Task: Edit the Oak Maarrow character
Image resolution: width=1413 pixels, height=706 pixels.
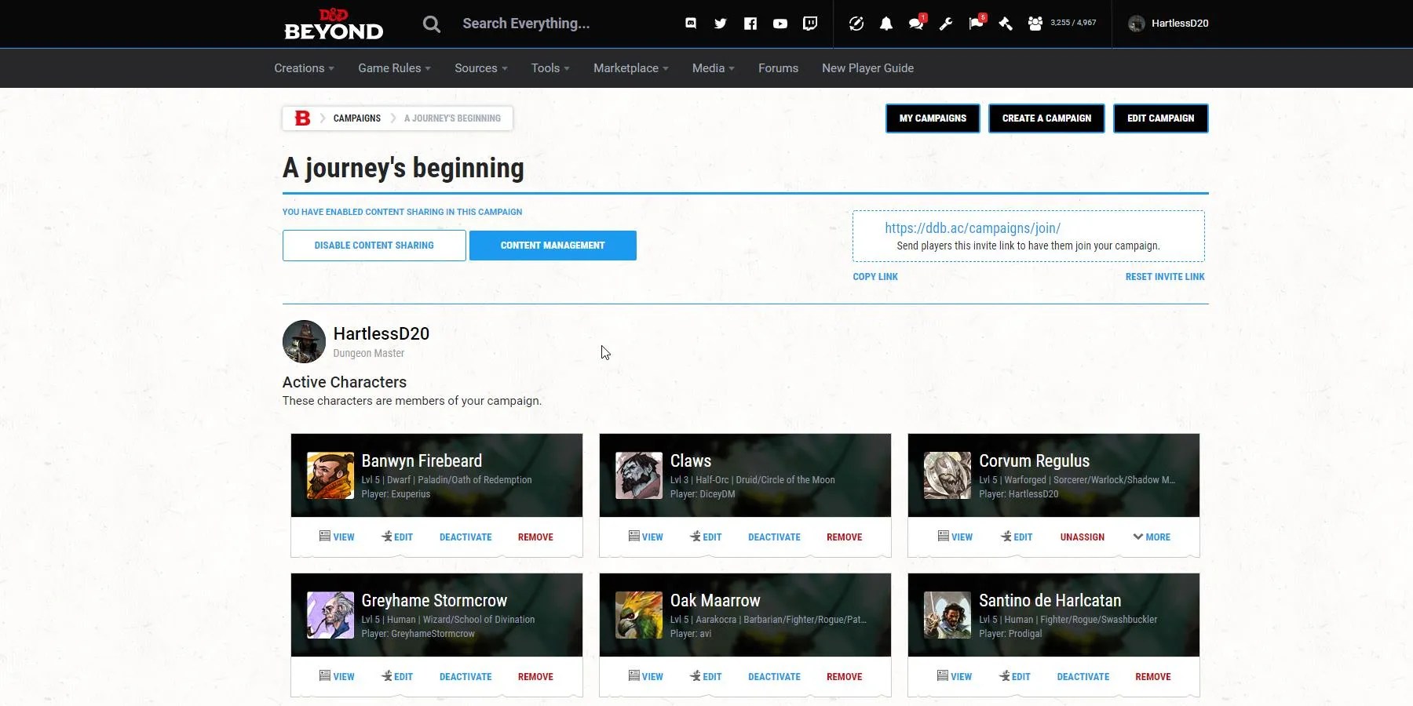Action: pos(706,677)
